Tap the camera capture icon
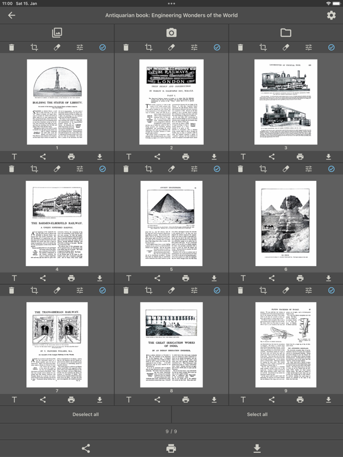The height and width of the screenshot is (457, 343). point(171,33)
